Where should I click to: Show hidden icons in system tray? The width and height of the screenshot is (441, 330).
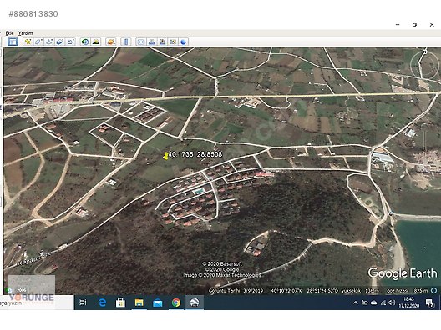(x=356, y=302)
